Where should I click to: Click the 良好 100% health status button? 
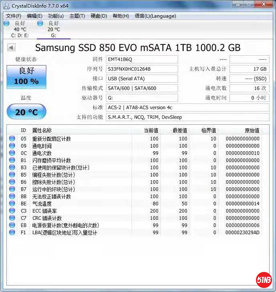coord(26,77)
